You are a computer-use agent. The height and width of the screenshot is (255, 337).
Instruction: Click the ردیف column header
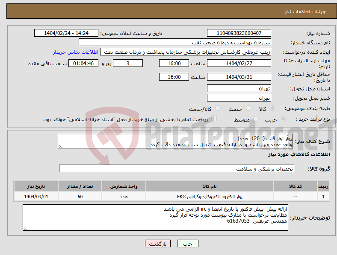click(x=323, y=186)
